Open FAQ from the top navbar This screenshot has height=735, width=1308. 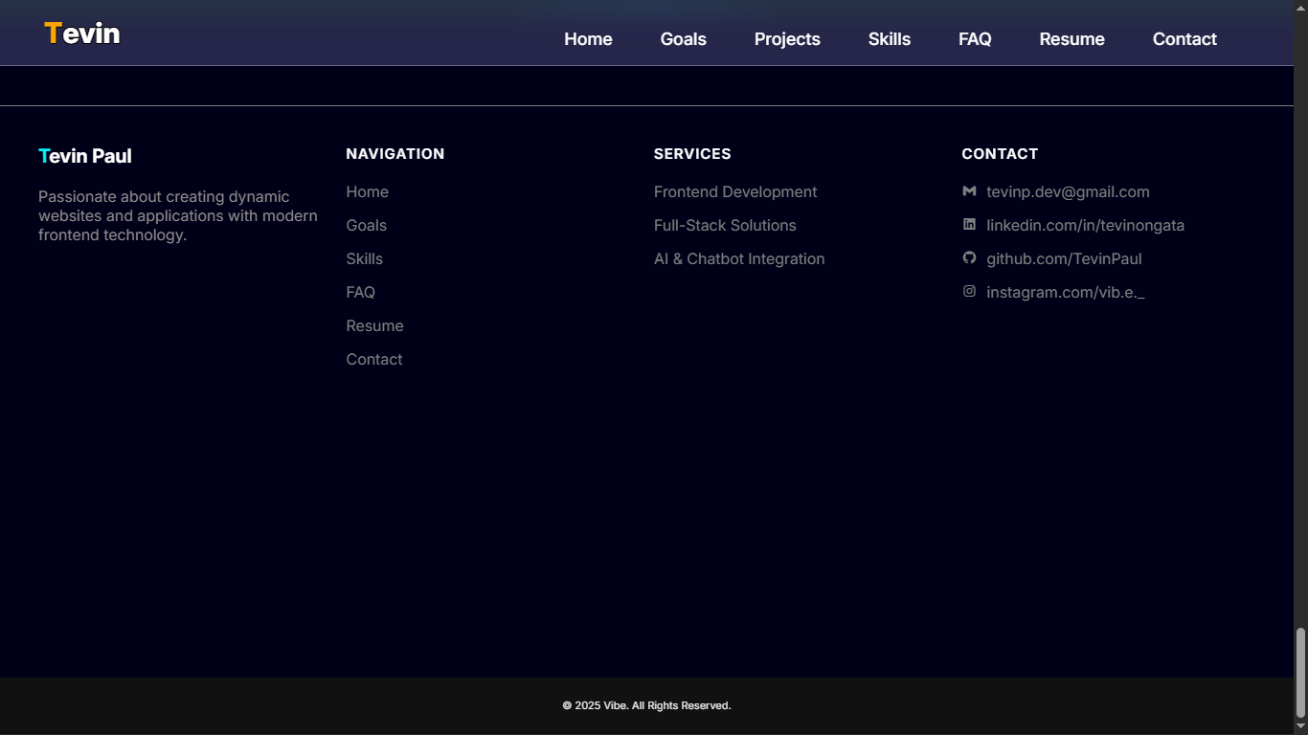975,39
